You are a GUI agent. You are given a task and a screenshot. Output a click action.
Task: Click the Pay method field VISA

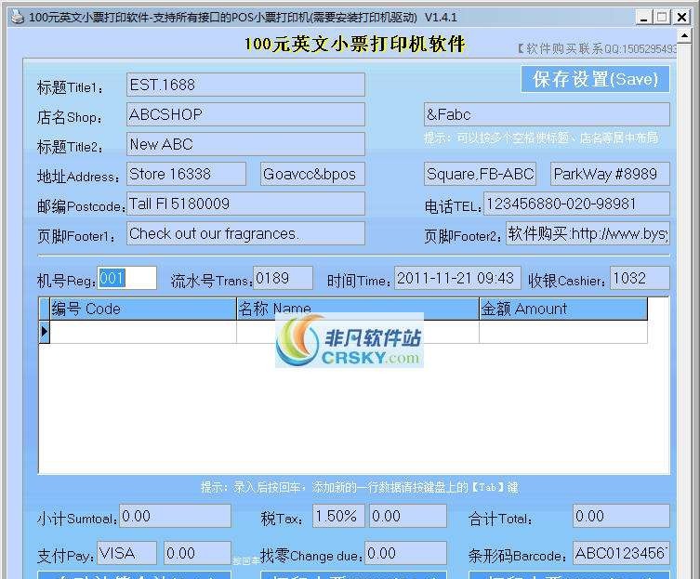[x=126, y=554]
